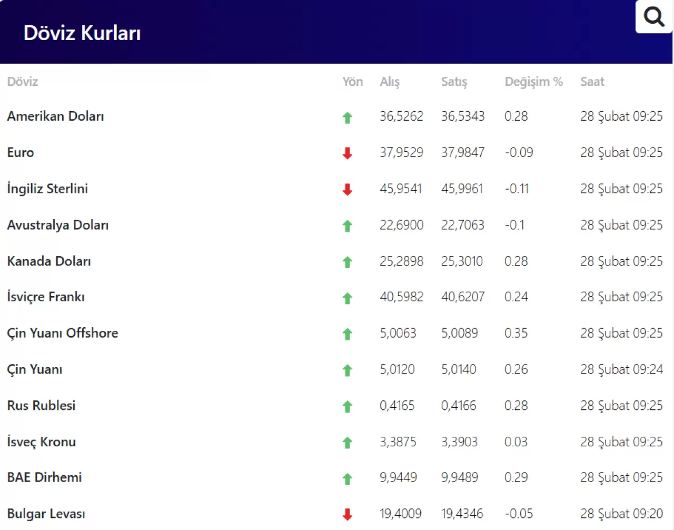Click the red down arrow beside Euro
The height and width of the screenshot is (530, 674).
pyautogui.click(x=347, y=153)
